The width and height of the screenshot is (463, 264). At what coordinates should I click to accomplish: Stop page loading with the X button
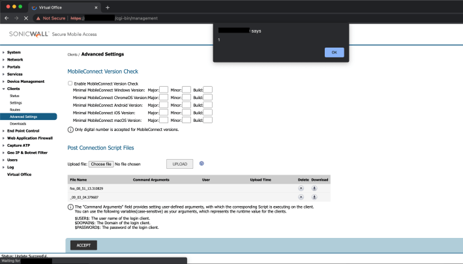pos(25,18)
